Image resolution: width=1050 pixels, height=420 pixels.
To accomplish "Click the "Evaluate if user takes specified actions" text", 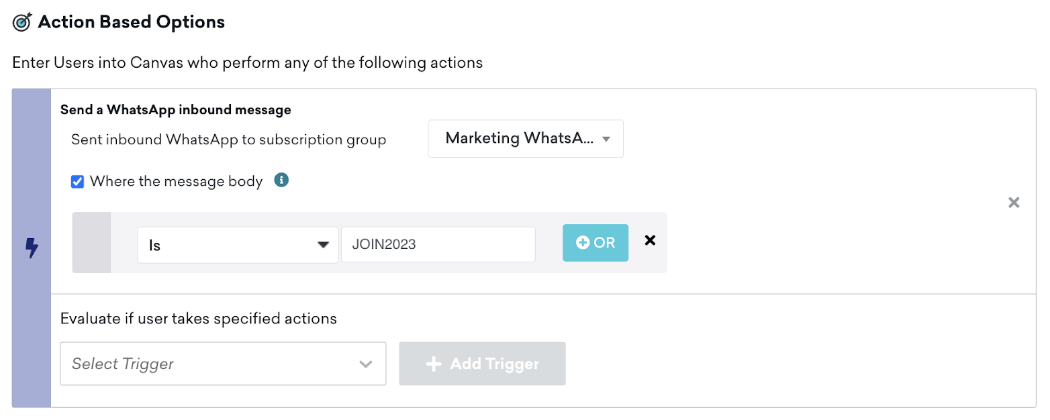I will [x=198, y=318].
